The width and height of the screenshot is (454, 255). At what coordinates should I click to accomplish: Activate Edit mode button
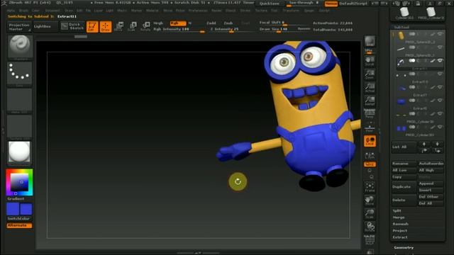tap(92, 27)
